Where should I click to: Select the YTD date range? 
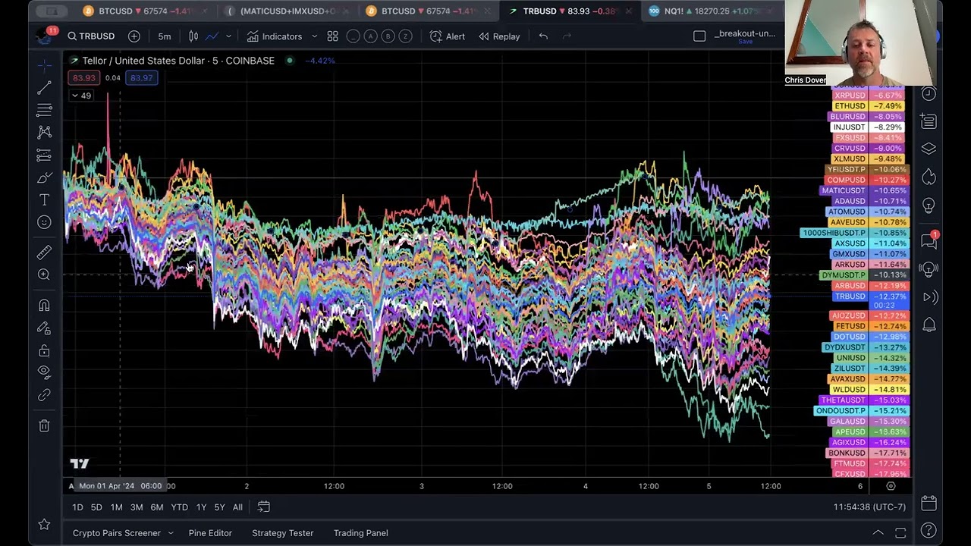(x=179, y=507)
